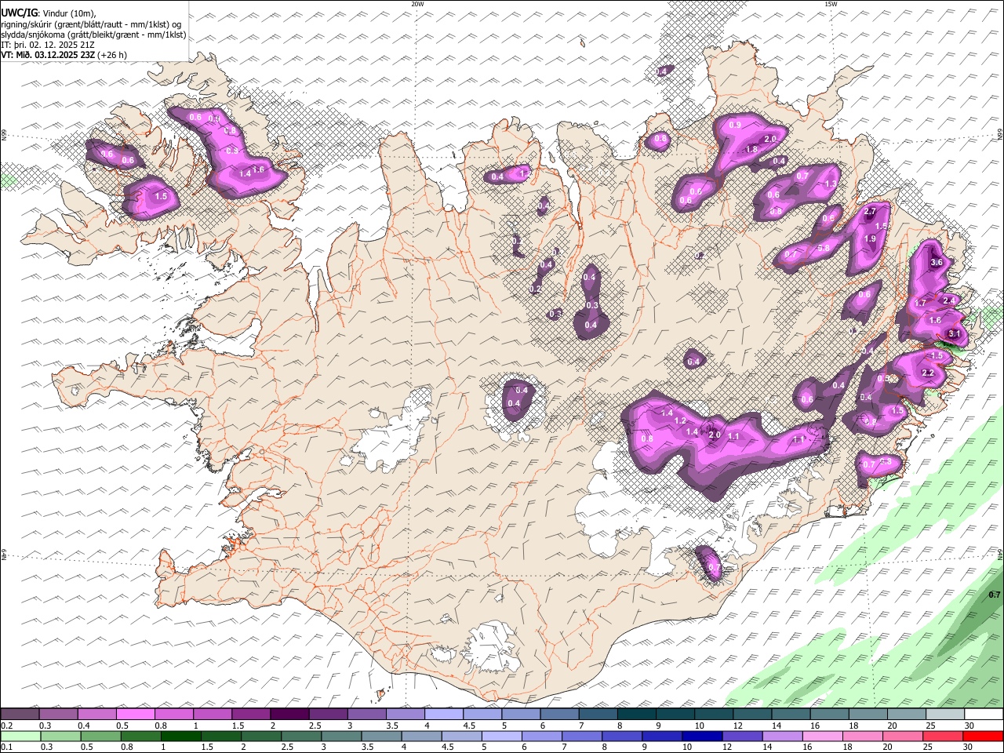1004x753 pixels.
Task: Select the rain scale swatch between 0.5 and 0.8
Action: point(100,737)
